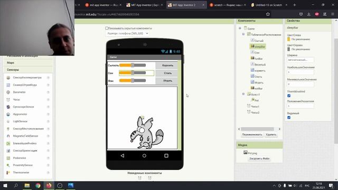Select the active MIT App Inventor 2 tab
338x190 pixels.
click(186, 5)
